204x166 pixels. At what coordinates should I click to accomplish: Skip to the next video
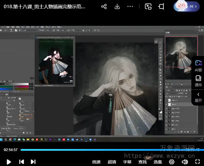[33, 162]
